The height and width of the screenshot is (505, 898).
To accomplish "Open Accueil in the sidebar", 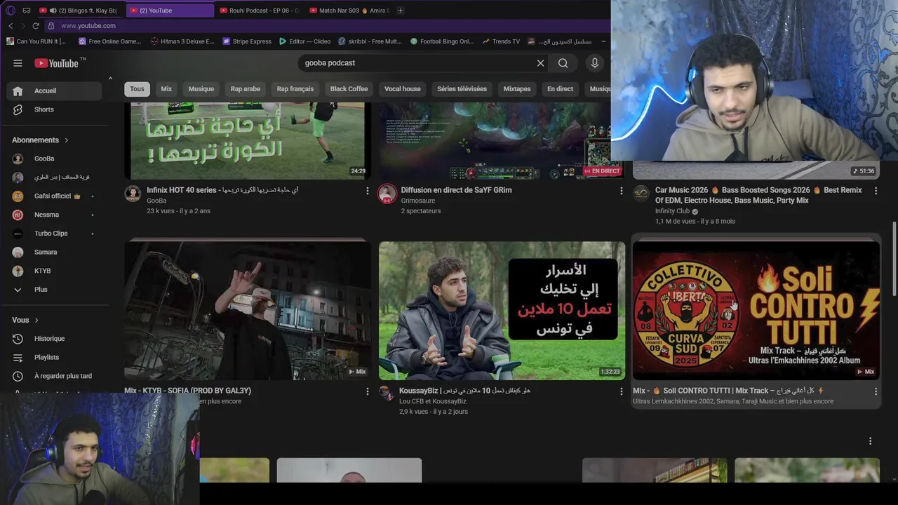I will point(54,90).
